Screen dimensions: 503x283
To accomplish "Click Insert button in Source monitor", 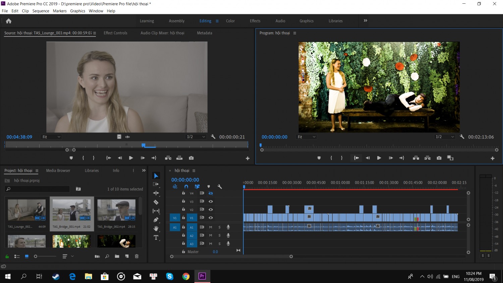I will (168, 158).
